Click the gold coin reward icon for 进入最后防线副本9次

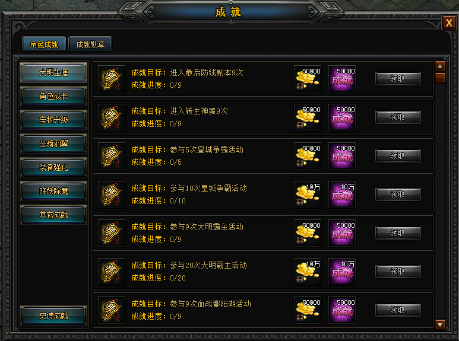point(308,79)
